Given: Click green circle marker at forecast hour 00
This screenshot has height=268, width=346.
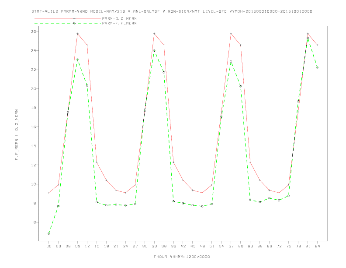Looking at the screenshot, I should (49, 233).
